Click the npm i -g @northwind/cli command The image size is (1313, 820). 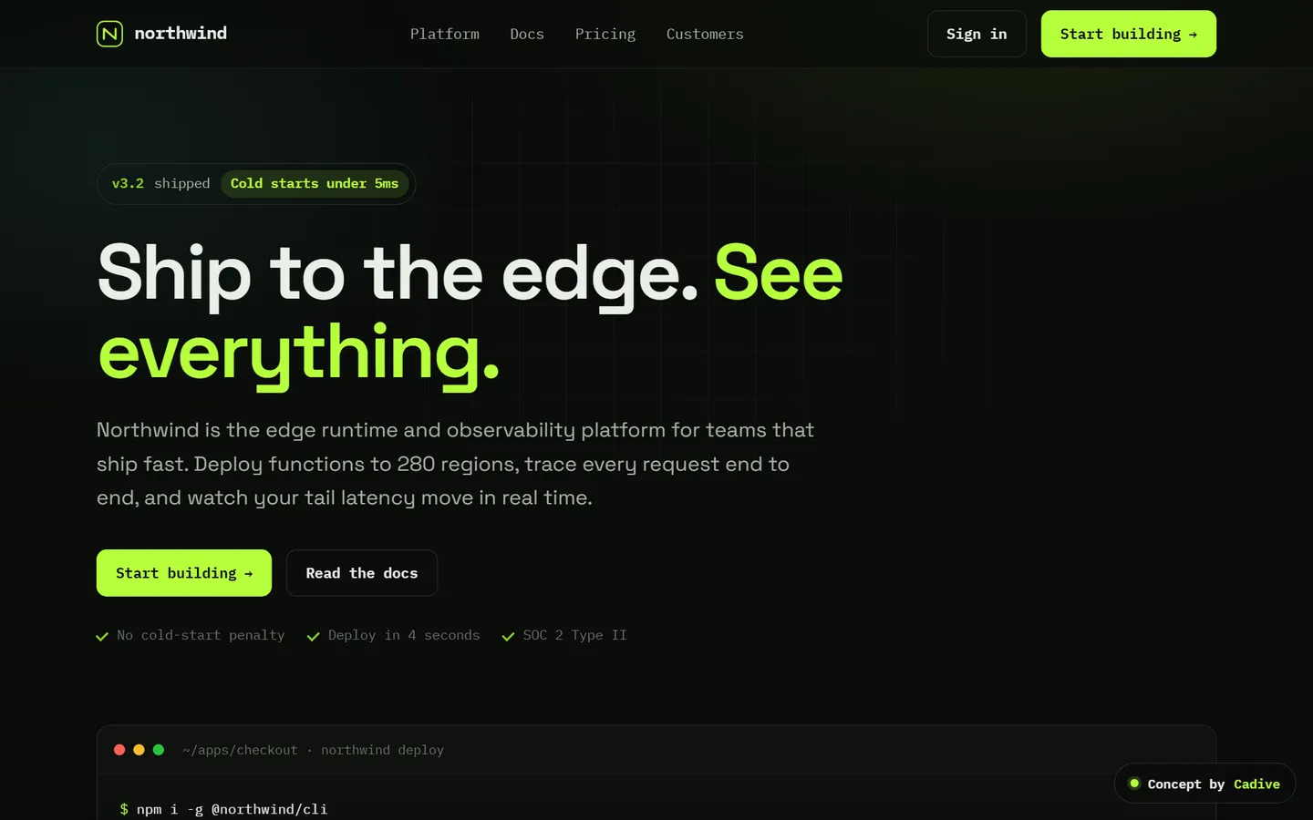tap(232, 809)
